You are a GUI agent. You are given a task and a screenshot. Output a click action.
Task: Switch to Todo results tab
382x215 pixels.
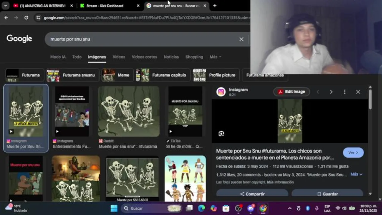pyautogui.click(x=77, y=57)
